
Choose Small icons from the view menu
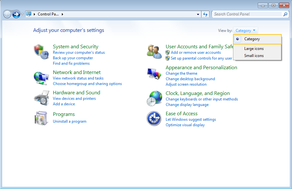(254, 56)
